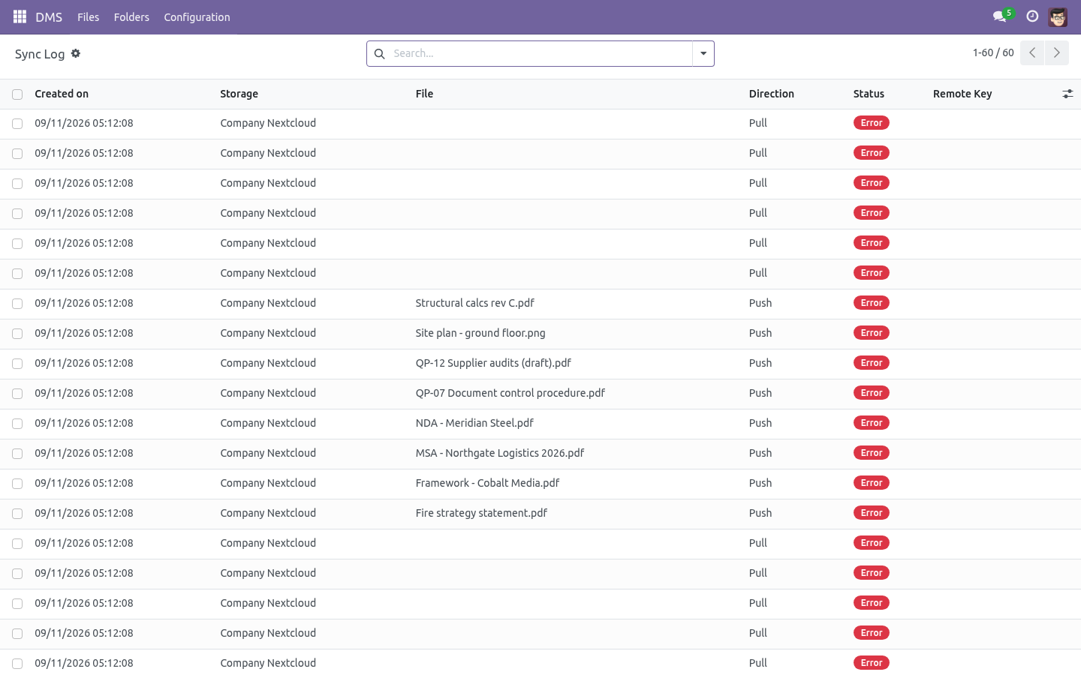Click the DMS app title

click(x=49, y=17)
